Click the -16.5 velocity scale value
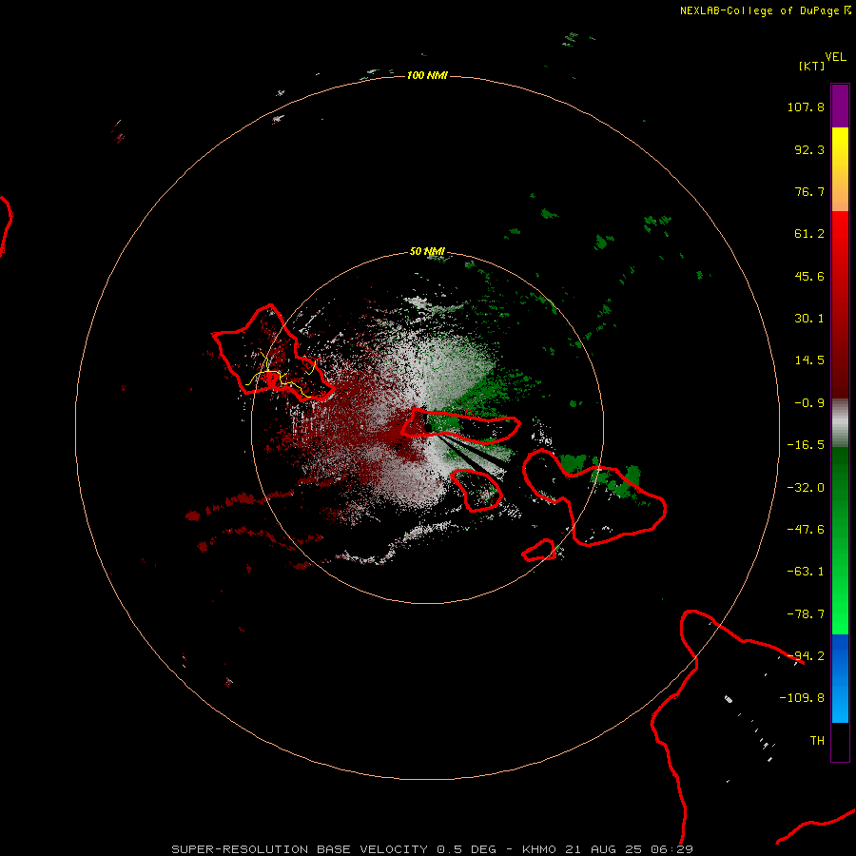 click(x=806, y=445)
